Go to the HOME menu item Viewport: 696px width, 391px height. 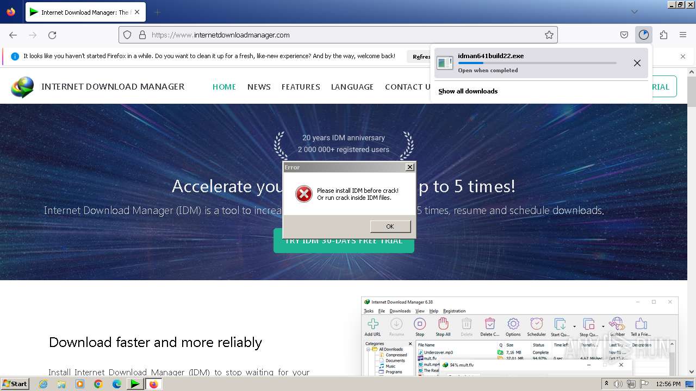coord(224,87)
